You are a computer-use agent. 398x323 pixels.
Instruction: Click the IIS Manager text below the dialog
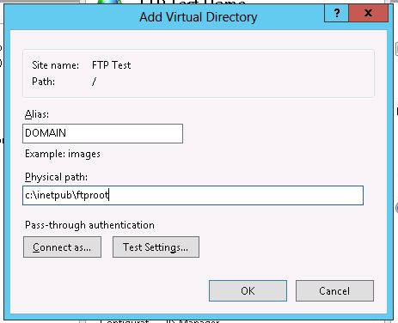pyautogui.click(x=193, y=321)
